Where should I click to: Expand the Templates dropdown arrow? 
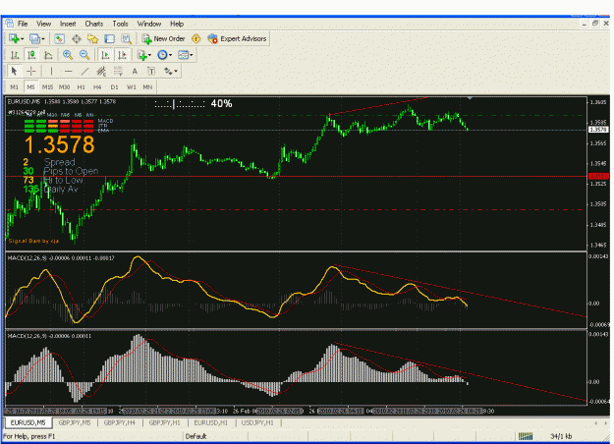click(192, 55)
